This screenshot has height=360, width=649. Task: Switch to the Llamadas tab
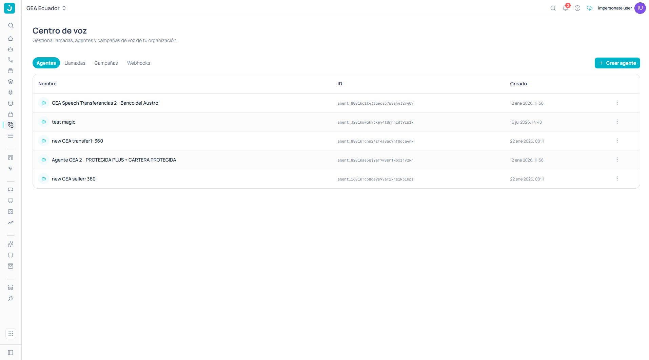(x=75, y=63)
